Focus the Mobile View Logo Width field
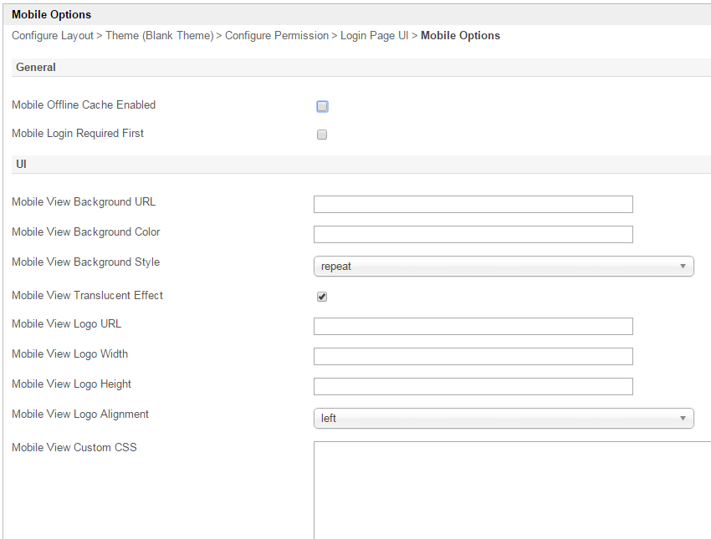 (473, 357)
